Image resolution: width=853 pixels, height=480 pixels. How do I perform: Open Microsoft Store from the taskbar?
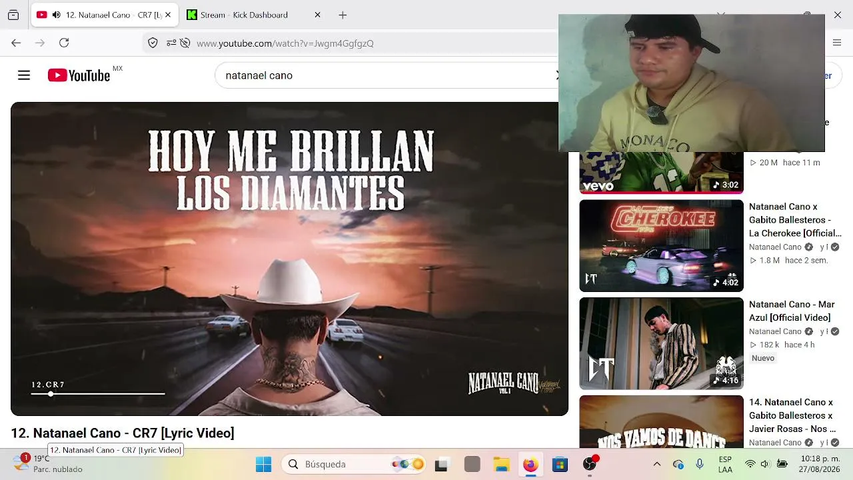coord(560,464)
